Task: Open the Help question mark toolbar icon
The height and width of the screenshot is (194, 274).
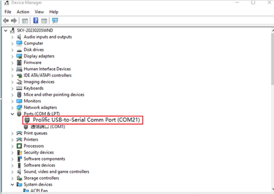Action: 36,20
